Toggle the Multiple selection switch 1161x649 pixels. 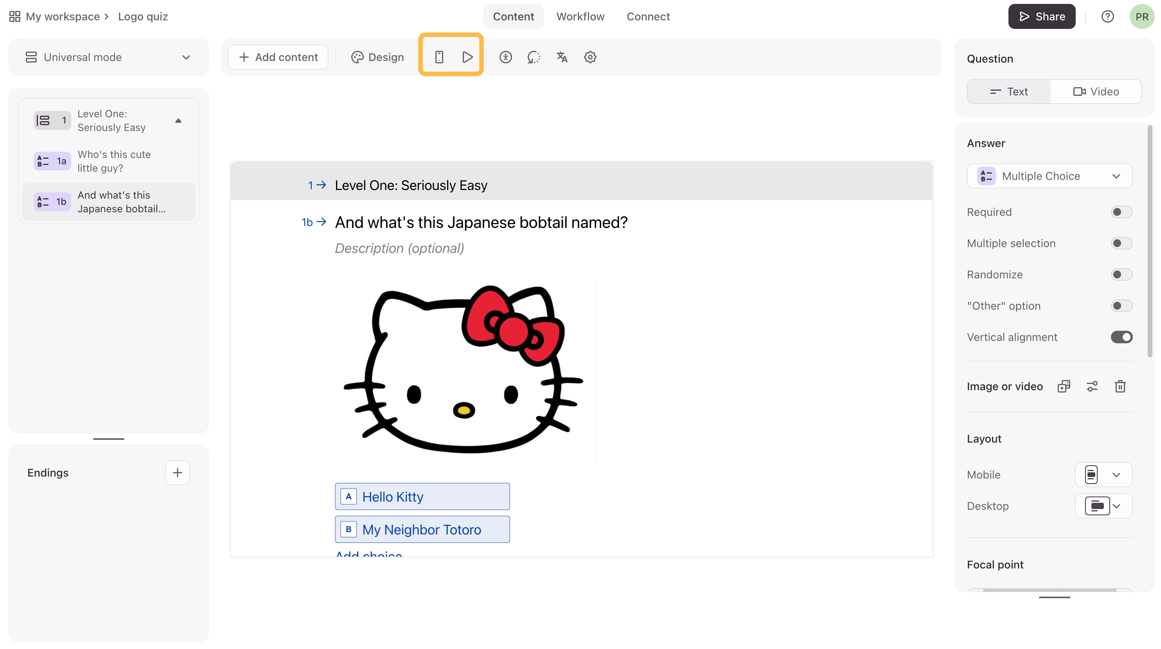pos(1121,243)
